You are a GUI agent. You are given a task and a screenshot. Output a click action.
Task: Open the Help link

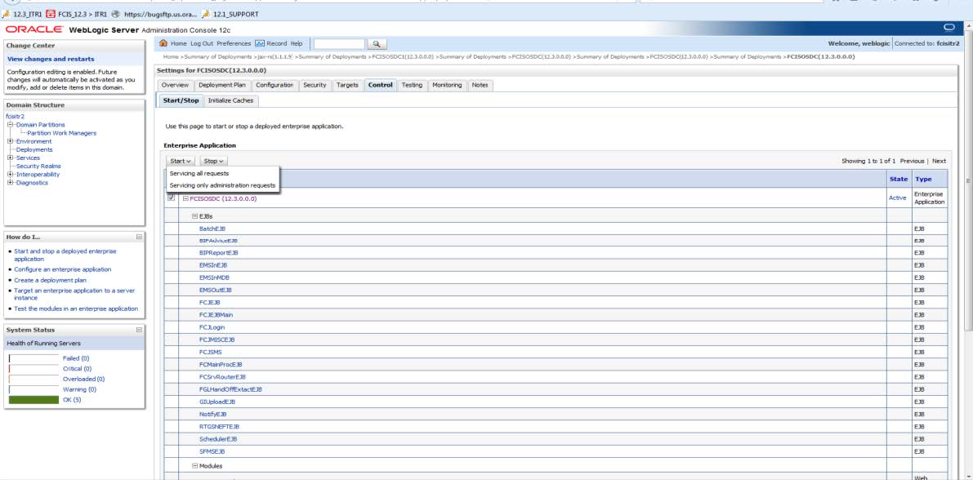pyautogui.click(x=297, y=43)
